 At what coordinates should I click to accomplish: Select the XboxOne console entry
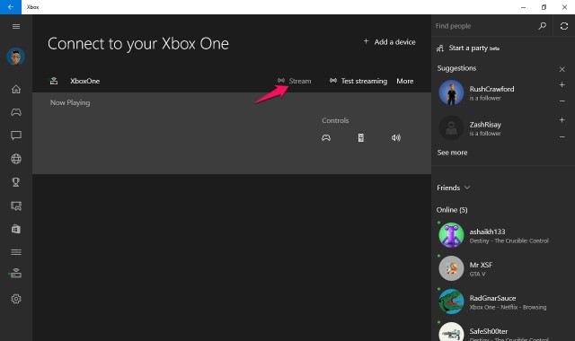84,81
